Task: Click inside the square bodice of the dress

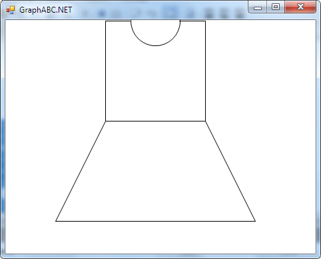Action: tap(155, 82)
